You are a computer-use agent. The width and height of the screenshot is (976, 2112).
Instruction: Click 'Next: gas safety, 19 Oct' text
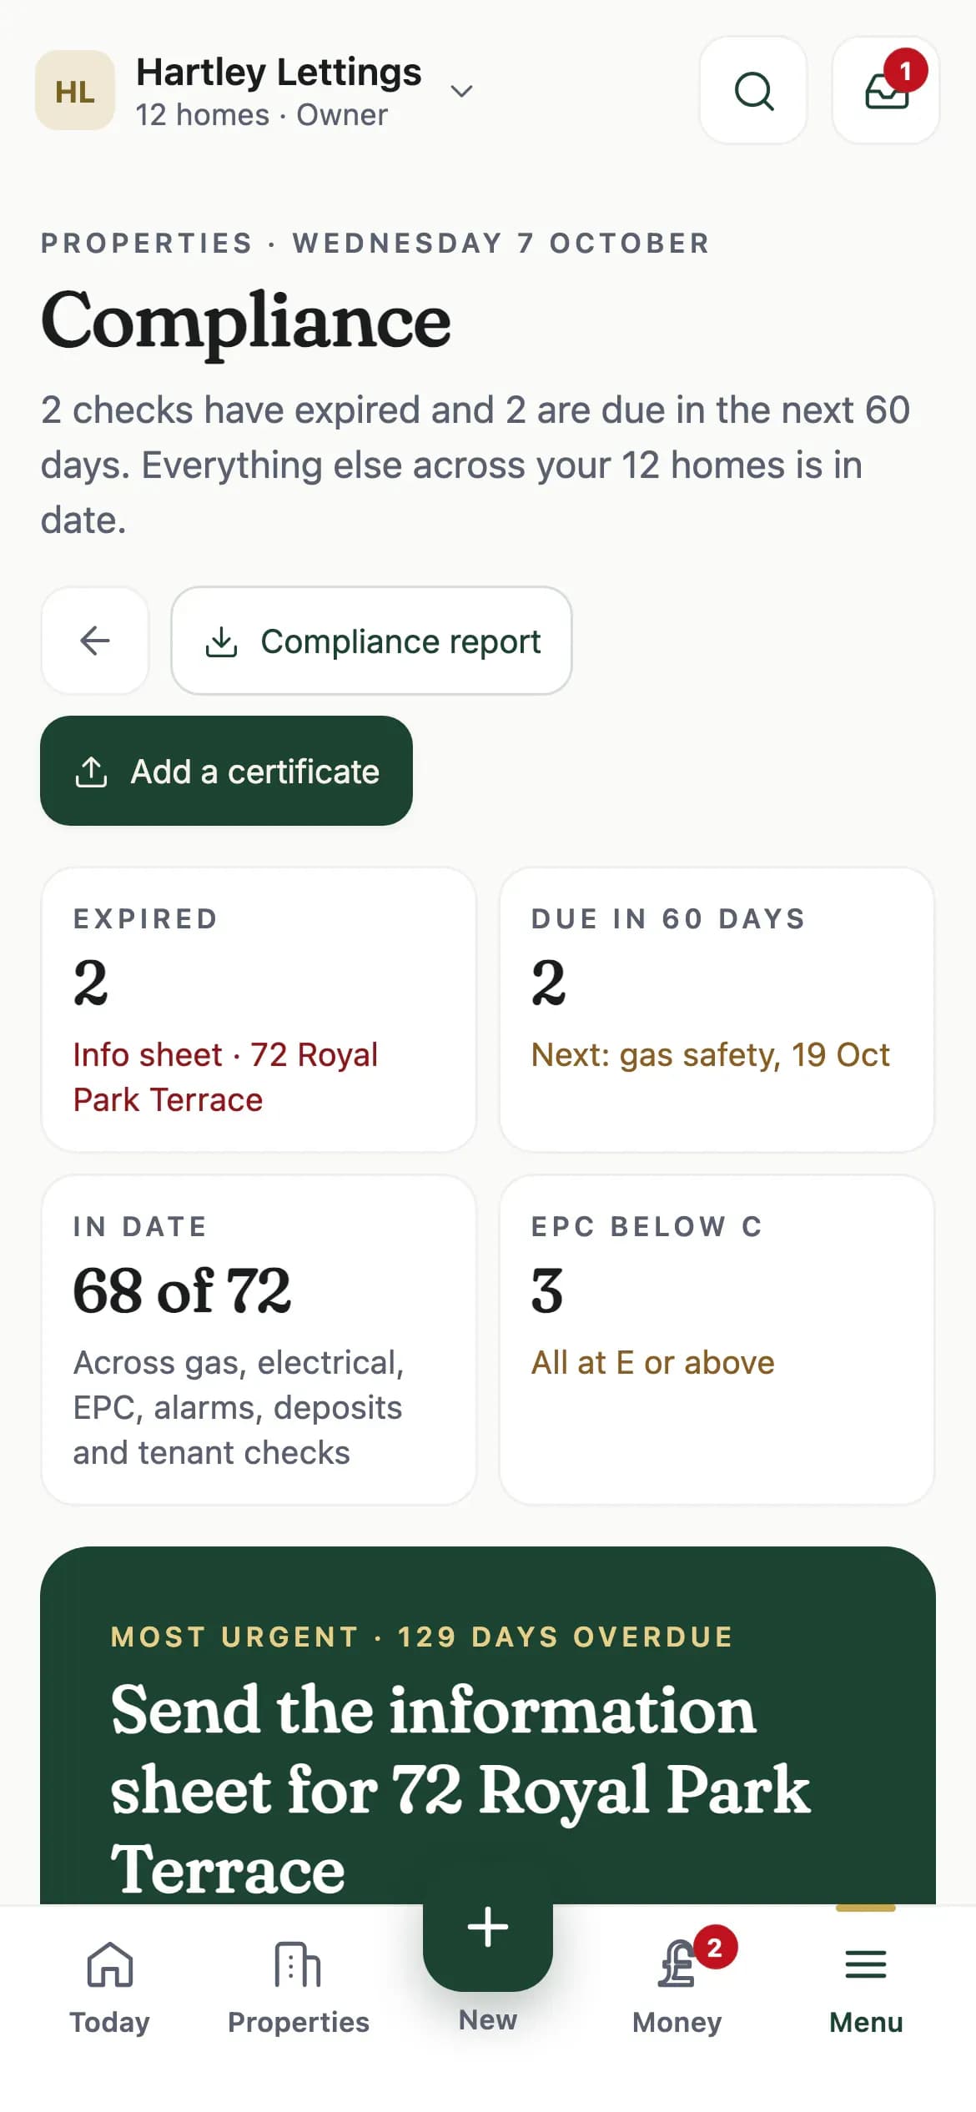coord(711,1054)
